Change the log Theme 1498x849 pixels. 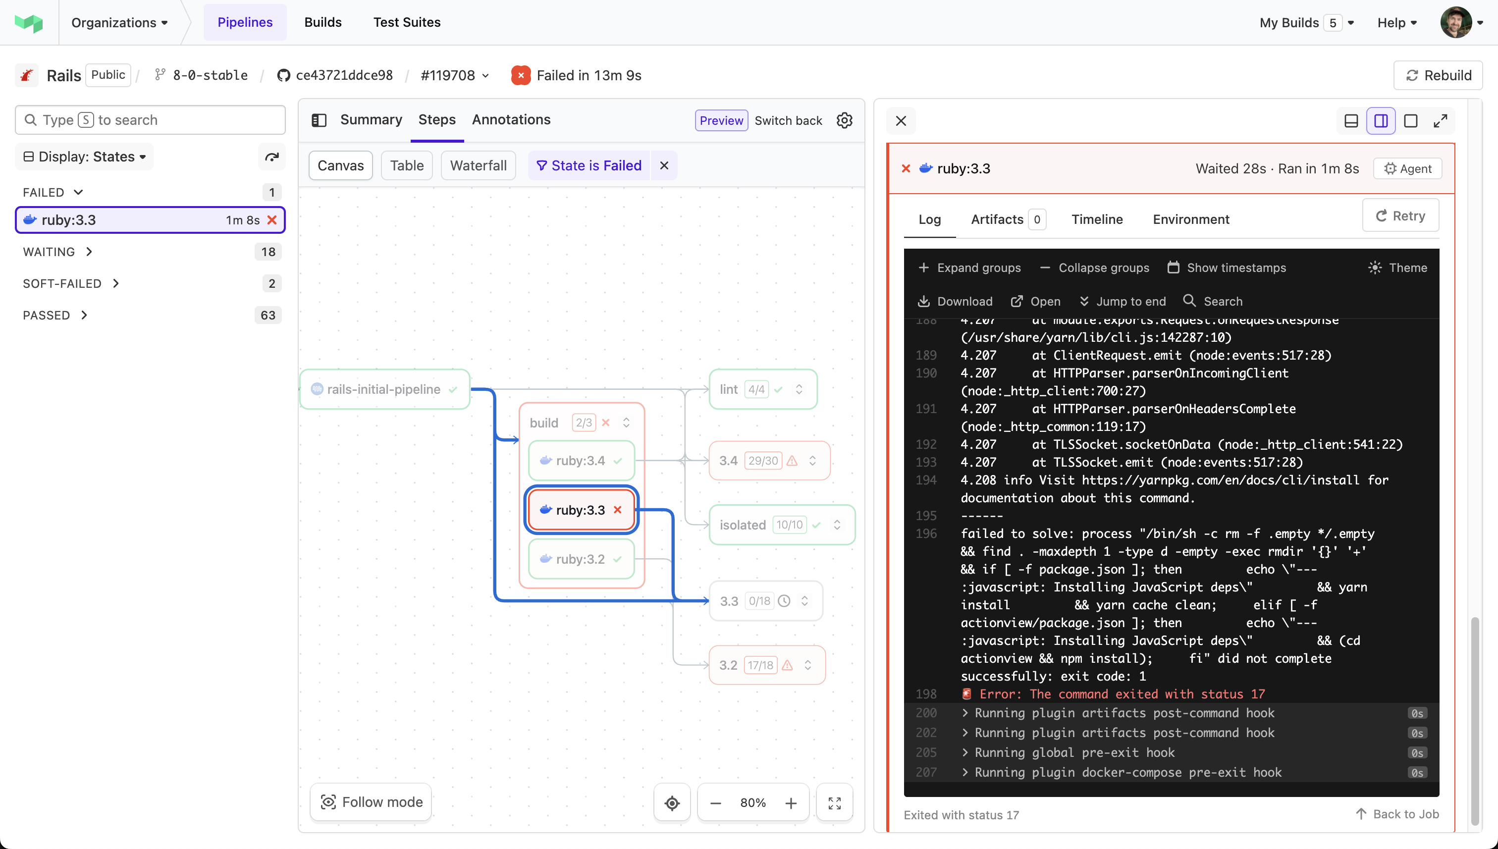pyautogui.click(x=1398, y=267)
